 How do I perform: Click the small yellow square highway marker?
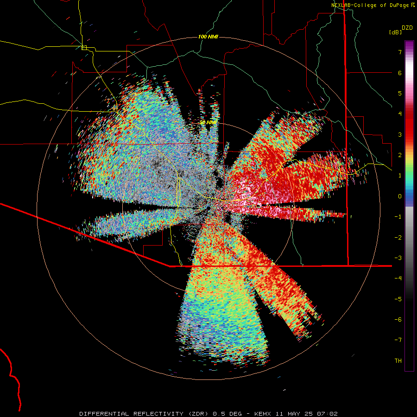pos(84,48)
